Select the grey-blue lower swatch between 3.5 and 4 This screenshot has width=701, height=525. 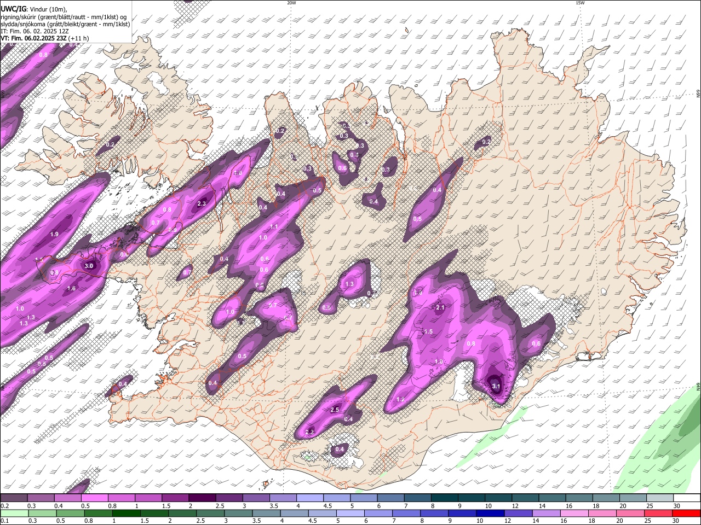[x=266, y=513]
